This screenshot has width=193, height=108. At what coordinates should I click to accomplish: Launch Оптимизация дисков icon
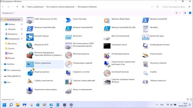pyautogui.click(x=107, y=55)
